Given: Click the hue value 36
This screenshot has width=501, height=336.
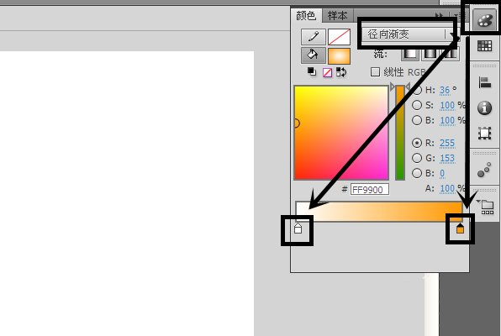Looking at the screenshot, I should point(445,91).
